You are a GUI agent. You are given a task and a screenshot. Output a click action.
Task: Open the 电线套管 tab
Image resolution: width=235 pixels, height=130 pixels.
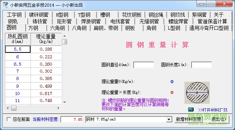point(120,22)
